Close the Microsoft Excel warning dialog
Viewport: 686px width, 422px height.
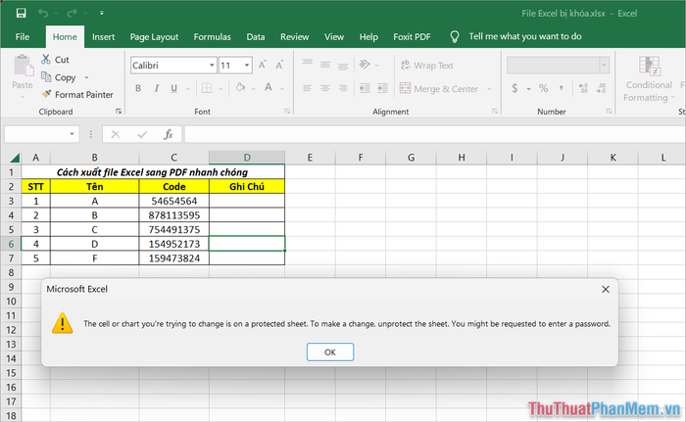(x=606, y=289)
